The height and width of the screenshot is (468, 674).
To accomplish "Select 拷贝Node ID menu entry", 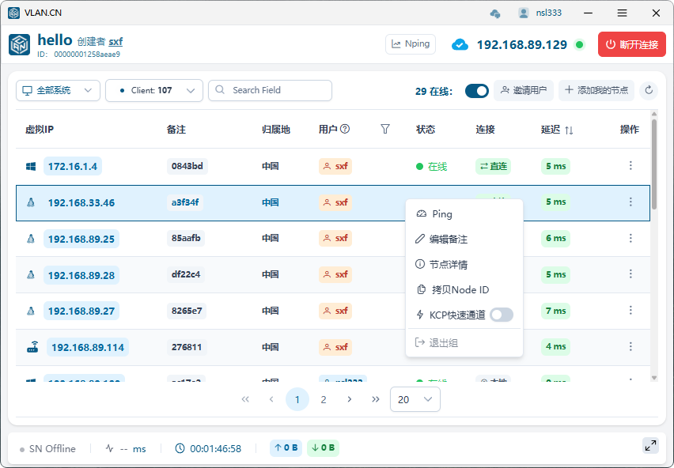I will [464, 290].
